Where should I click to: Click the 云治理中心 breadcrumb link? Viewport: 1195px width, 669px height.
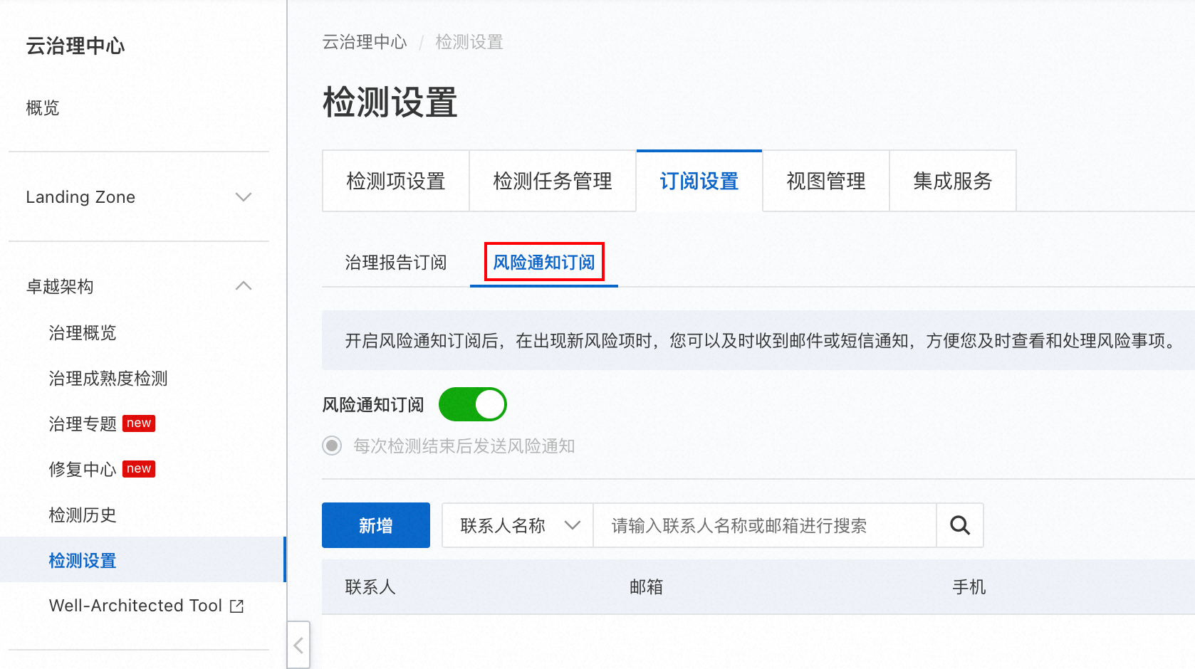click(364, 43)
